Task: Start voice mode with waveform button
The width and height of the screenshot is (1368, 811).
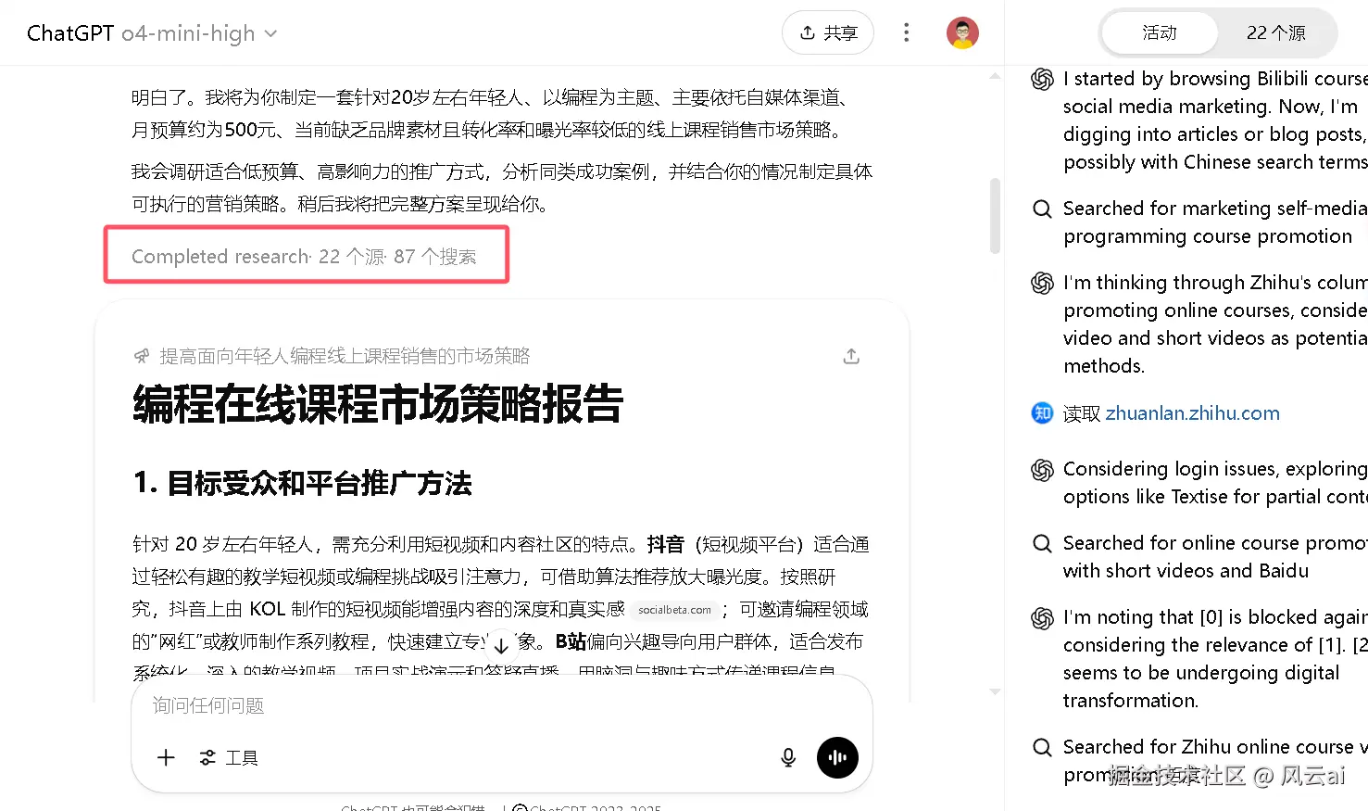Action: (x=837, y=757)
